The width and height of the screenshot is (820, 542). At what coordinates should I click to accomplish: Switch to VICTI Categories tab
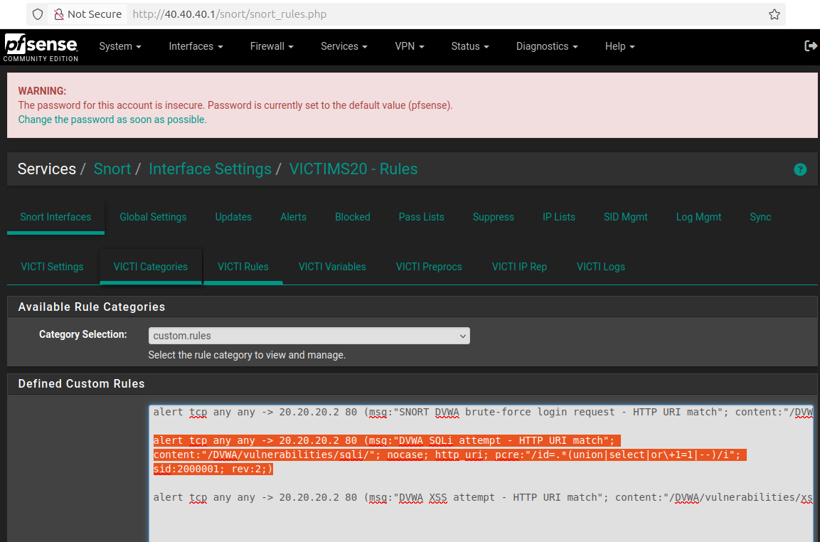coord(151,267)
